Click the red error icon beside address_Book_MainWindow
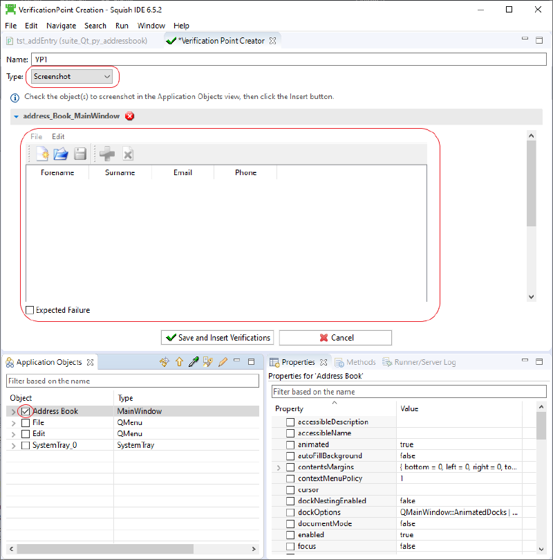 tap(130, 116)
